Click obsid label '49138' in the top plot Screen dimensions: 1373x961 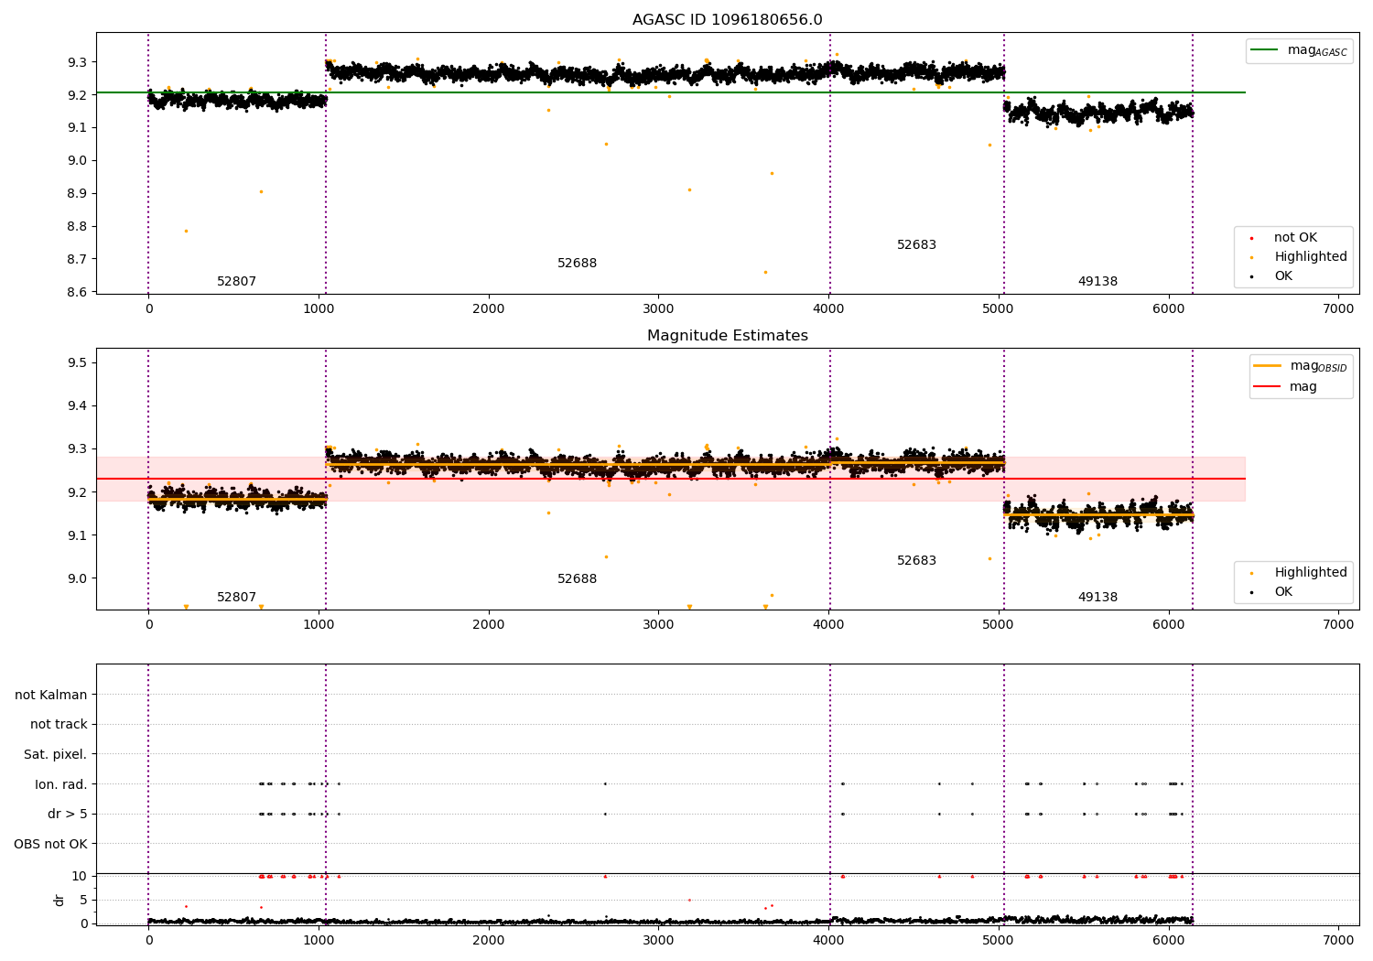[1097, 282]
